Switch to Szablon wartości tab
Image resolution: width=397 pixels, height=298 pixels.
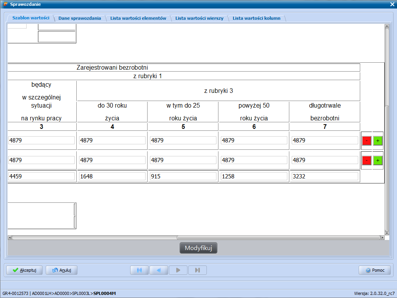31,18
